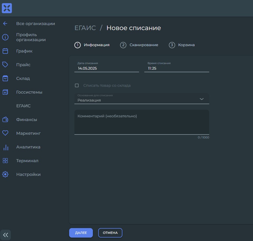253x241 pixels.
Task: Click the step 1 circle icon
Action: tap(78, 45)
